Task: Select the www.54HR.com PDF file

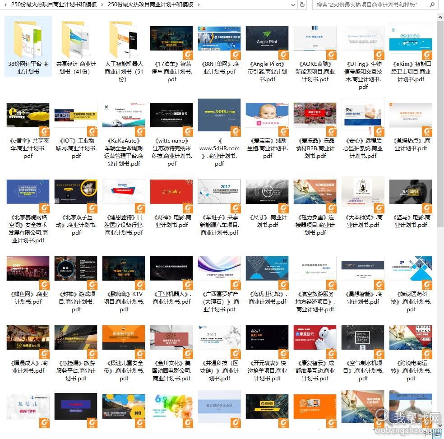Action: [x=219, y=133]
